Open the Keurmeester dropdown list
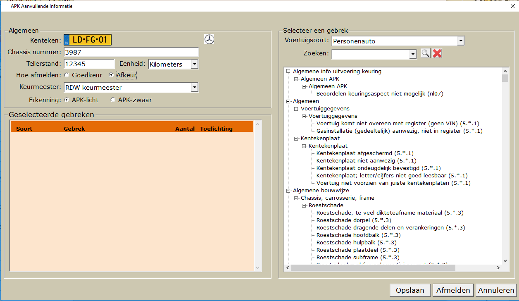519x301 pixels. pyautogui.click(x=195, y=88)
